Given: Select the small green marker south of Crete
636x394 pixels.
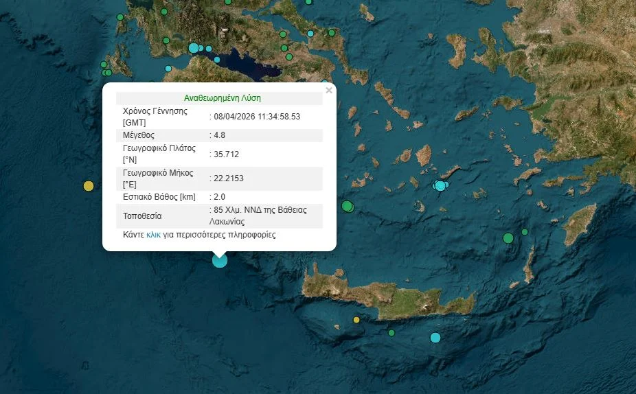Looking at the screenshot, I should [391, 333].
